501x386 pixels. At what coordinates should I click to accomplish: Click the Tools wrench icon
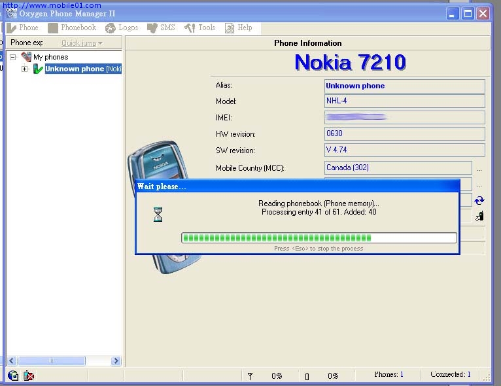(x=190, y=28)
